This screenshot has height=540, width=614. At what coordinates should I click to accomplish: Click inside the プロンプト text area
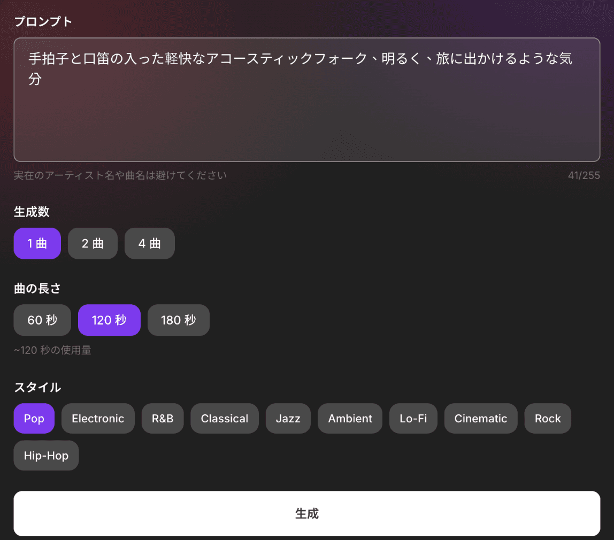pyautogui.click(x=307, y=100)
